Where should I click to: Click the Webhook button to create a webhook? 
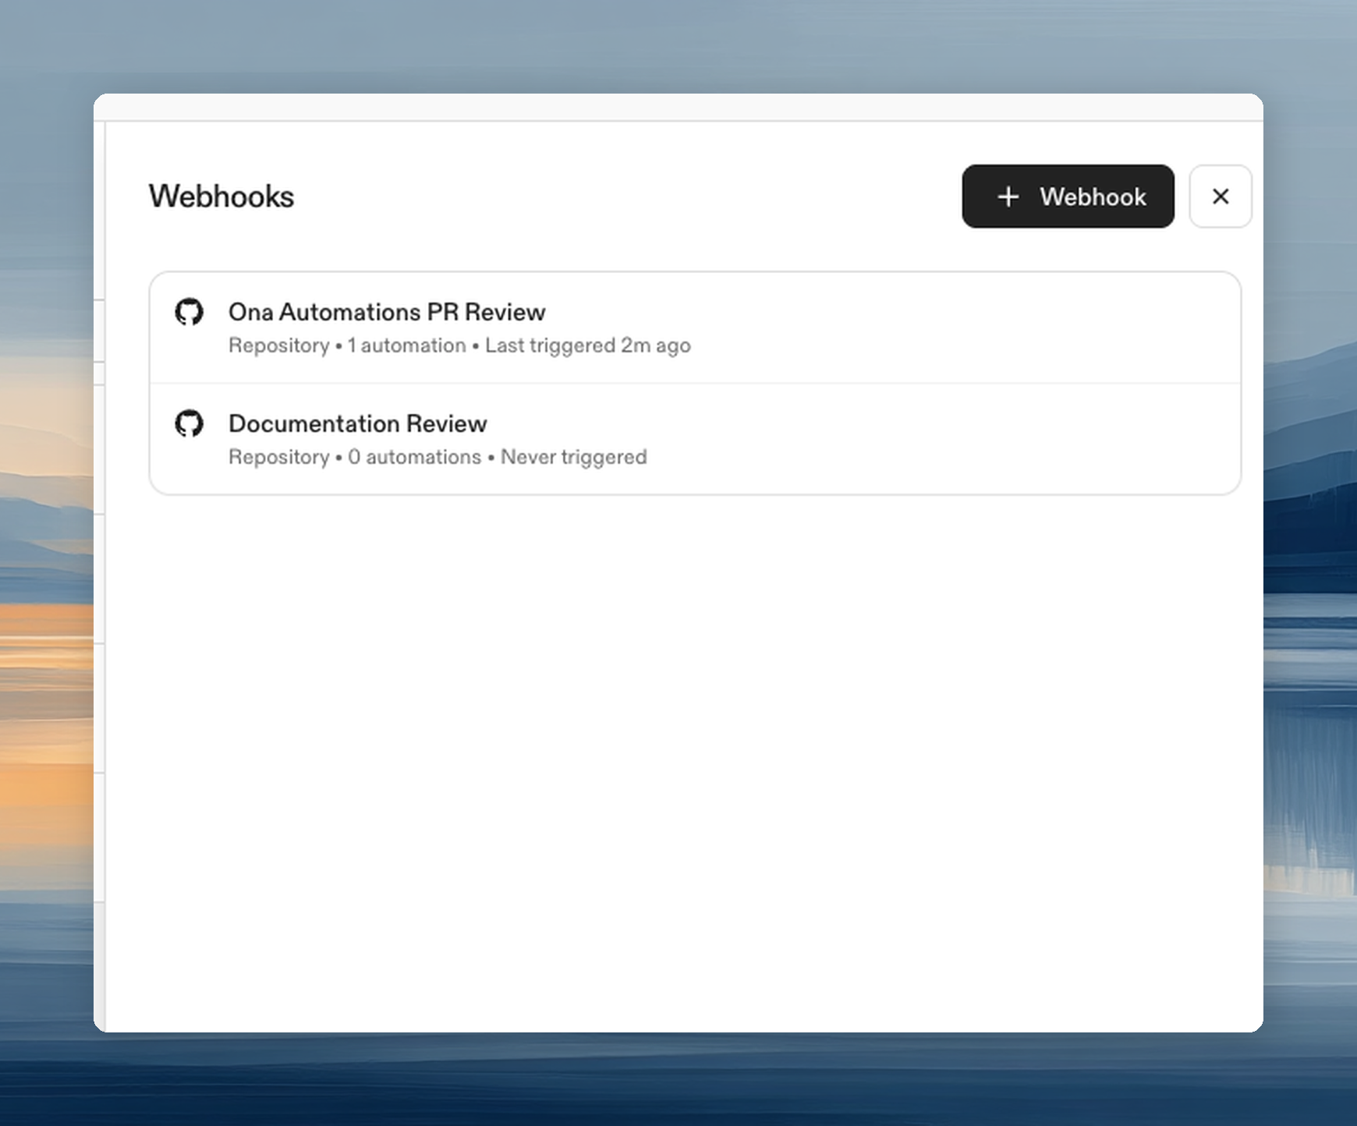1068,197
